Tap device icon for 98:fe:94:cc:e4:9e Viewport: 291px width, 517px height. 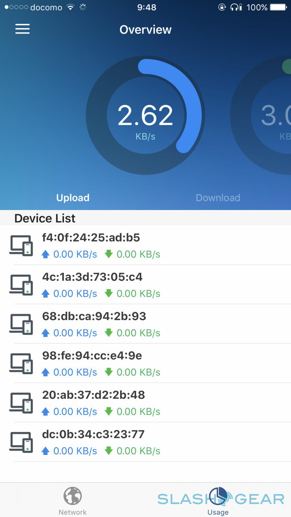click(x=21, y=364)
